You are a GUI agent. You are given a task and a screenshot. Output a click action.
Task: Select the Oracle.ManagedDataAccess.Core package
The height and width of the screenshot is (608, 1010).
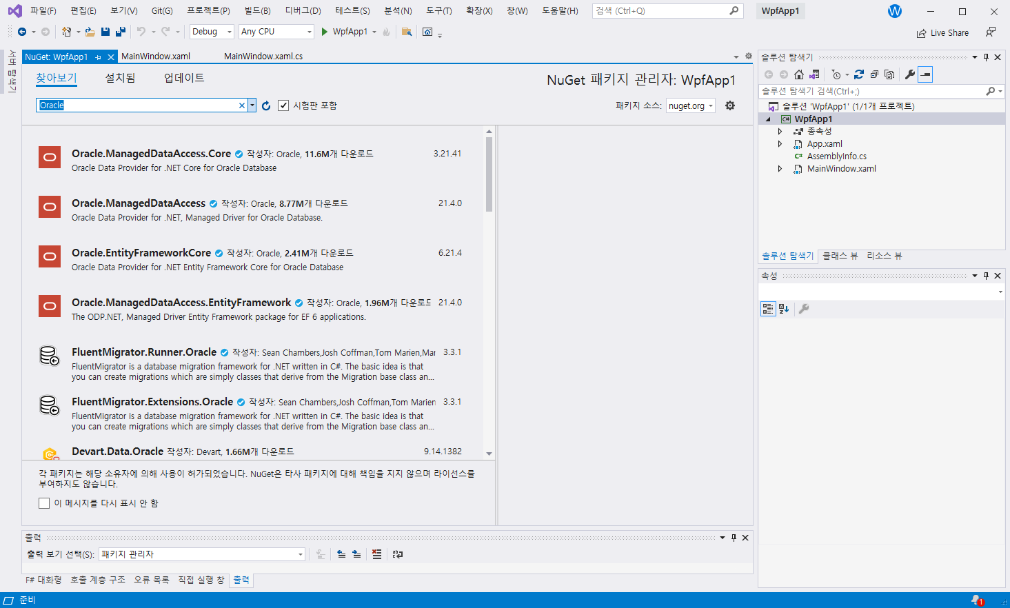[x=252, y=160]
